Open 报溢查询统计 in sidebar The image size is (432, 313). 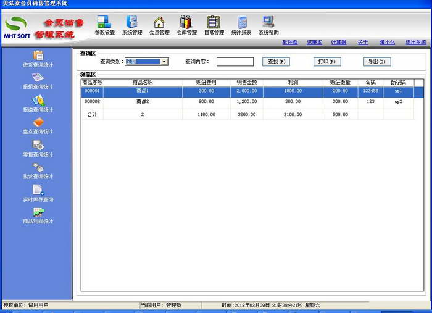coord(38,104)
